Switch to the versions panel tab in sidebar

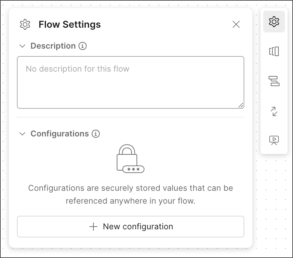click(x=274, y=51)
